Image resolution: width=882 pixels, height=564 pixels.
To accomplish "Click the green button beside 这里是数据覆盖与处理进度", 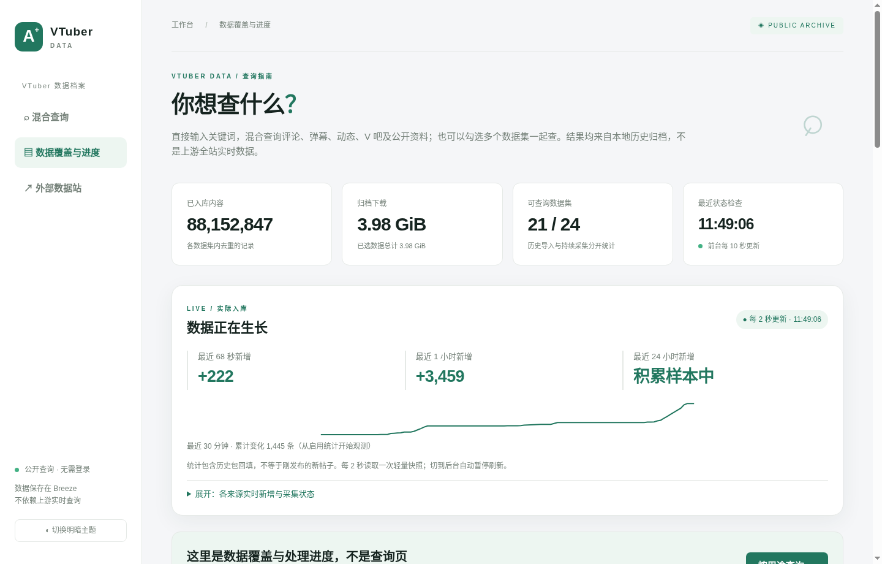I will click(787, 558).
